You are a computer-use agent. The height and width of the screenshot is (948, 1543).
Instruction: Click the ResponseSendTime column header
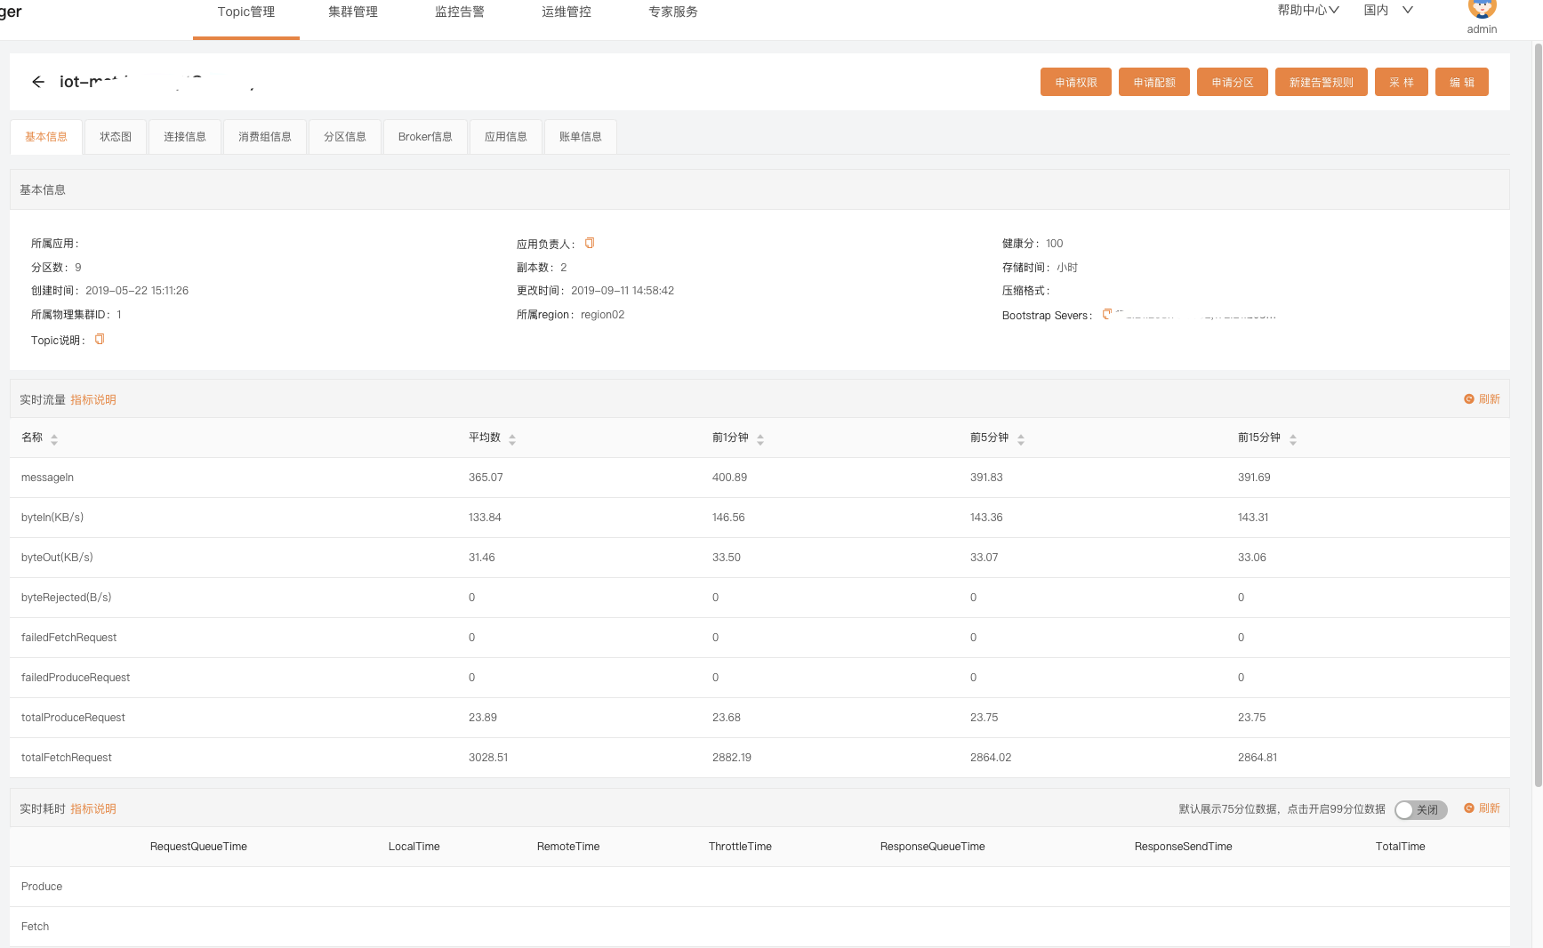point(1184,847)
